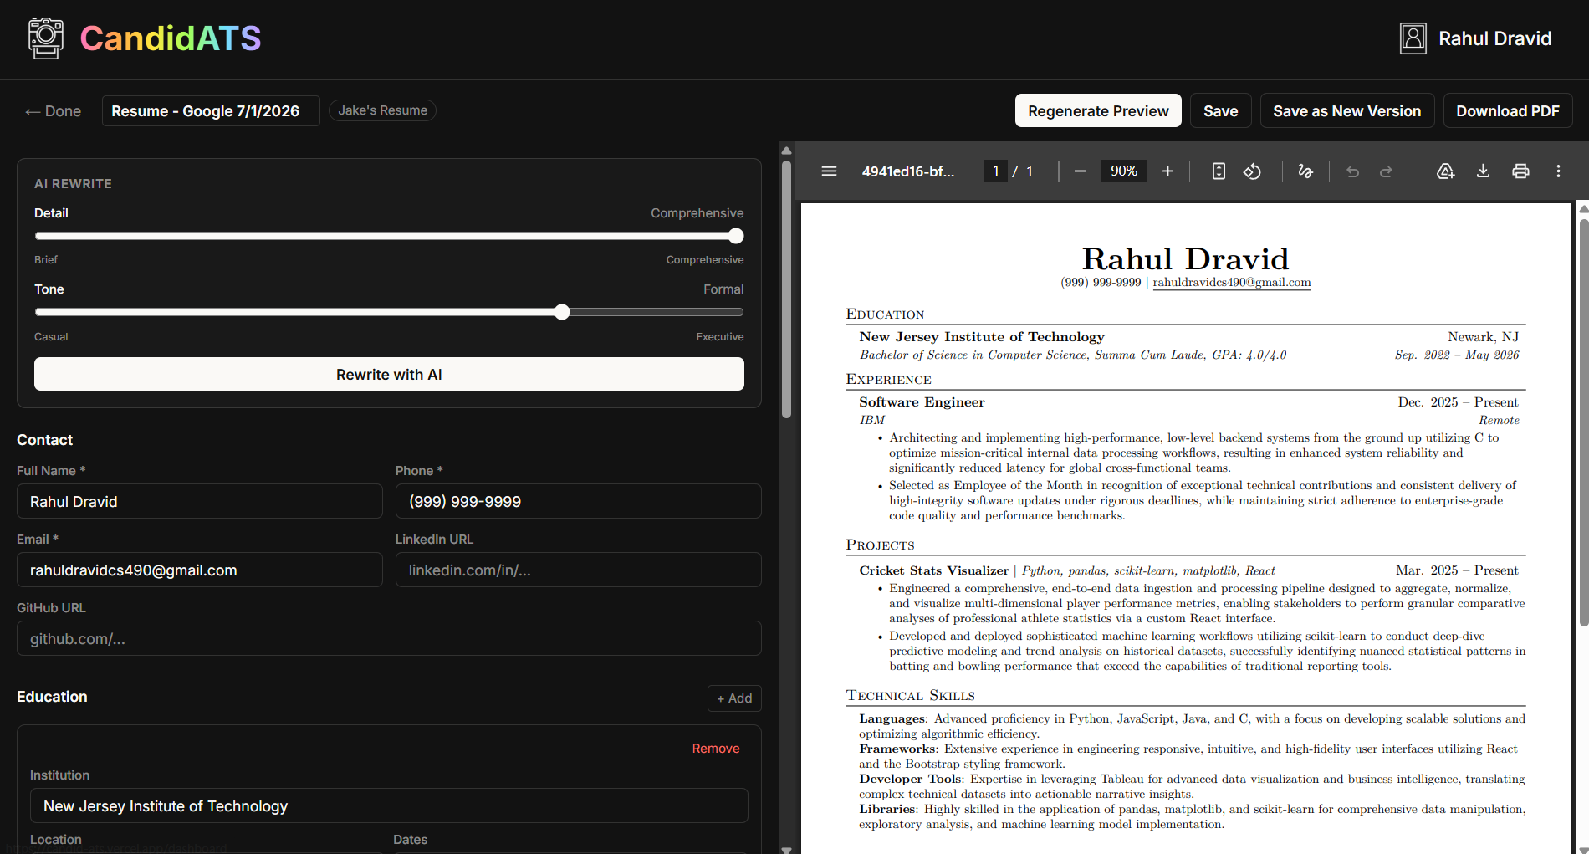
Task: Print the resume PDF
Action: (x=1520, y=171)
